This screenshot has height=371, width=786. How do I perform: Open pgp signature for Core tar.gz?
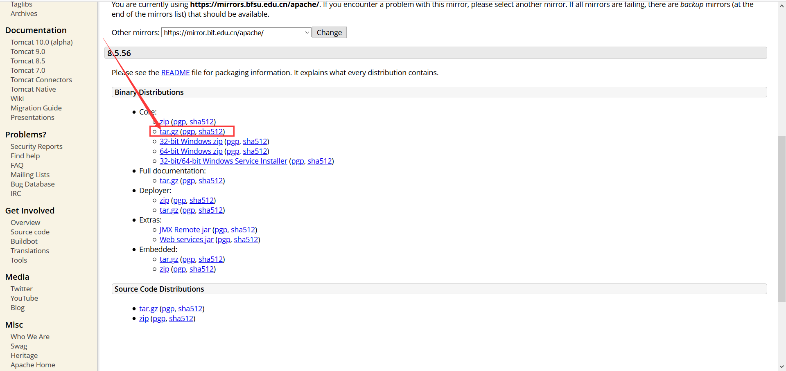point(188,131)
